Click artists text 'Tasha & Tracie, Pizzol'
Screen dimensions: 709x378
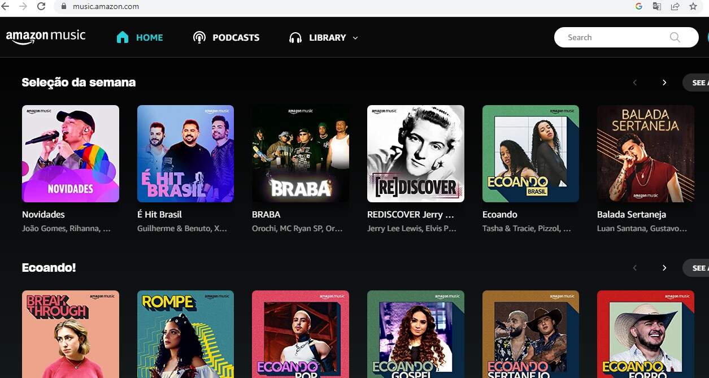[527, 229]
